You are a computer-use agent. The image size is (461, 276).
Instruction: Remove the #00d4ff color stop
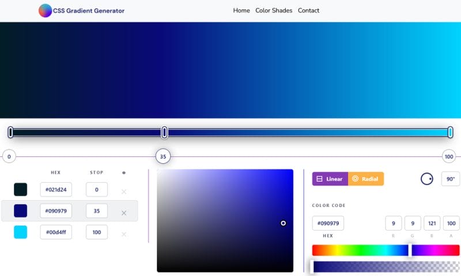click(x=124, y=234)
